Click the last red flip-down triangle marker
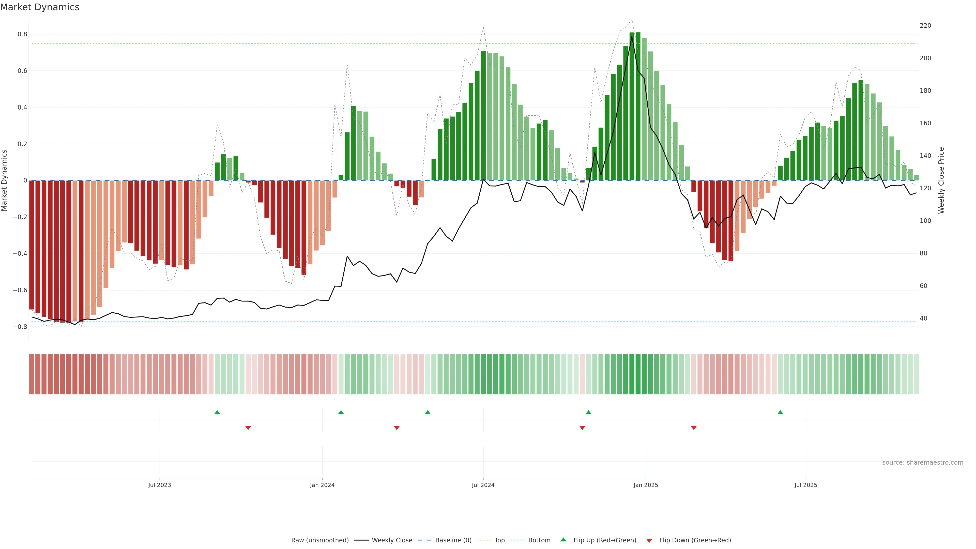Image resolution: width=976 pixels, height=549 pixels. coord(694,428)
